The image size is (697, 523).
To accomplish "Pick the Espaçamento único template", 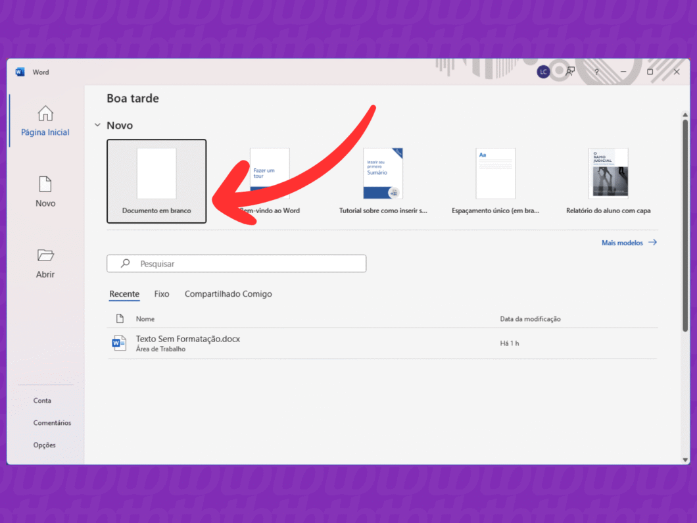I will pyautogui.click(x=496, y=181).
